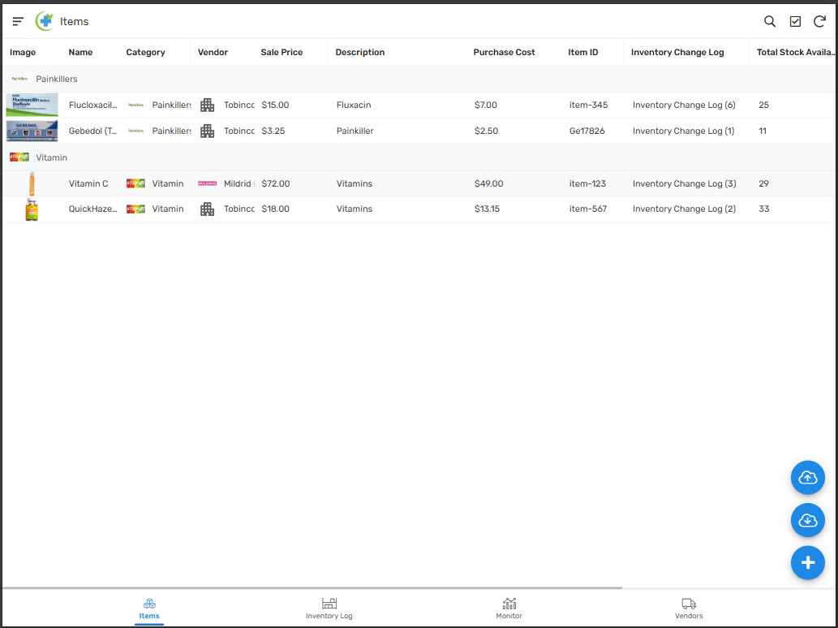Image resolution: width=838 pixels, height=628 pixels.
Task: Collapse the Painkillers group header
Action: pos(57,79)
